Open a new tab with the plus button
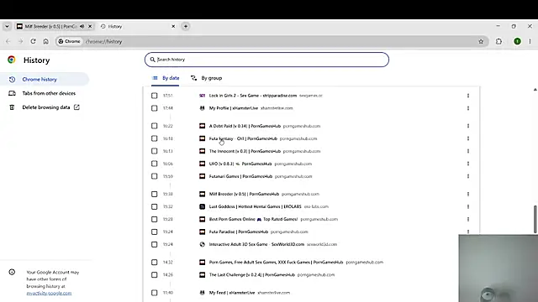This screenshot has height=302, width=538. point(186,26)
